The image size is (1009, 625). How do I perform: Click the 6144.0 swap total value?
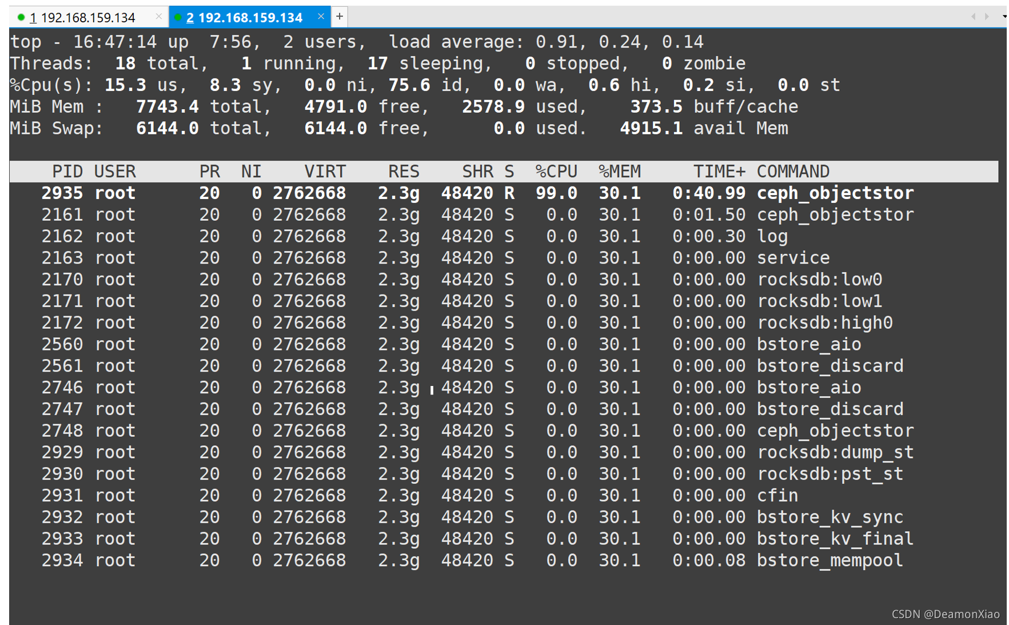click(167, 129)
